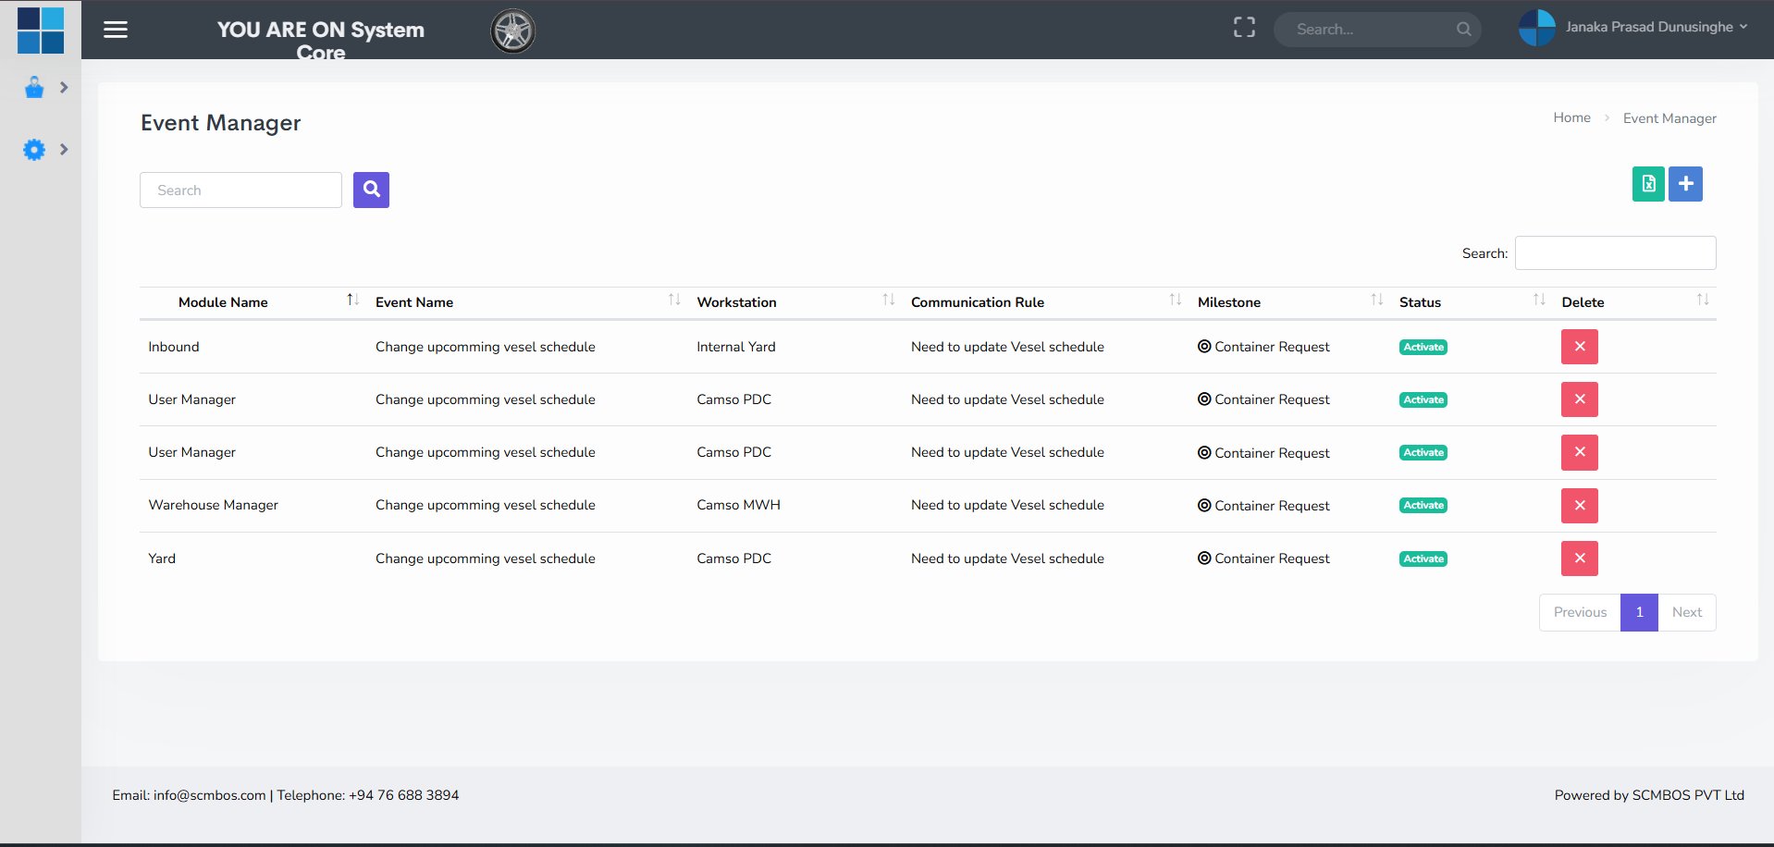Toggle Activate status for Warehouse Manager row
Screen dimensions: 1774x847
click(1423, 506)
